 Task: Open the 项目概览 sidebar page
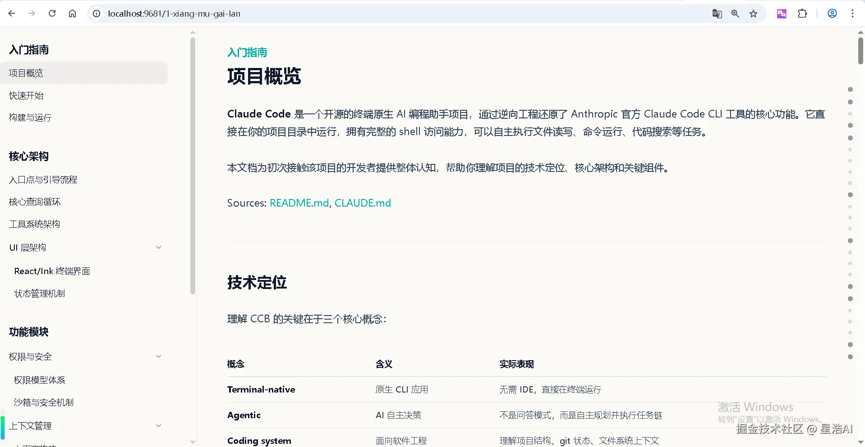coord(83,73)
